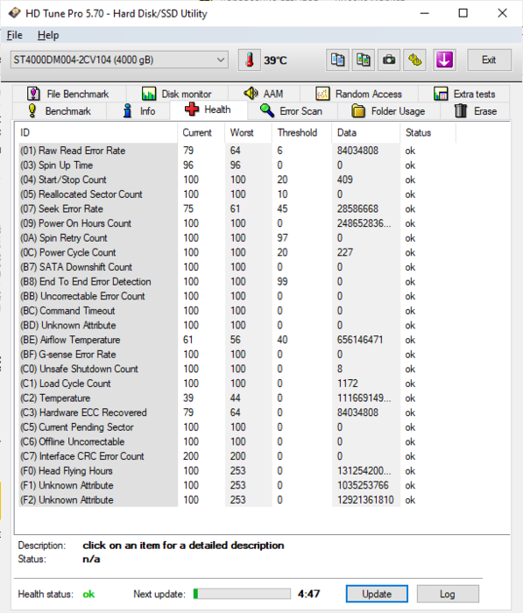Screen dimensions: 523x613
Task: Select the (C7) Interface CRC Error Count row
Action: (237, 456)
